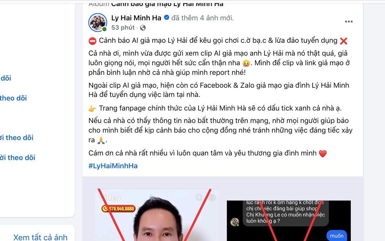Open the fake video photo thumbnail
Screen dimensions: 385x241
coord(156,215)
